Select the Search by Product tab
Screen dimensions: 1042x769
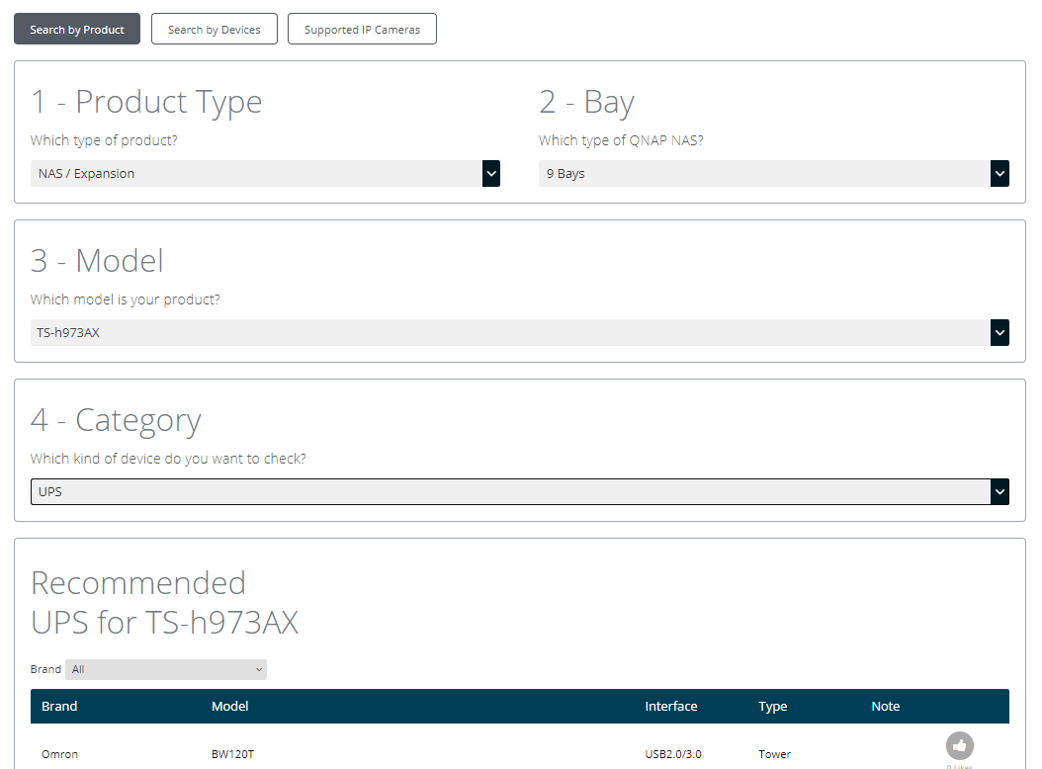click(77, 30)
